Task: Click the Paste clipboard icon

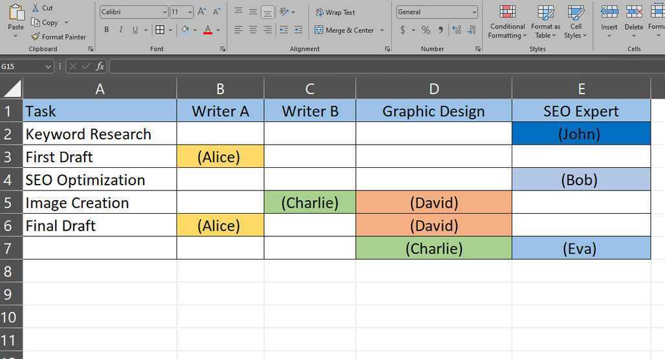Action: point(16,12)
